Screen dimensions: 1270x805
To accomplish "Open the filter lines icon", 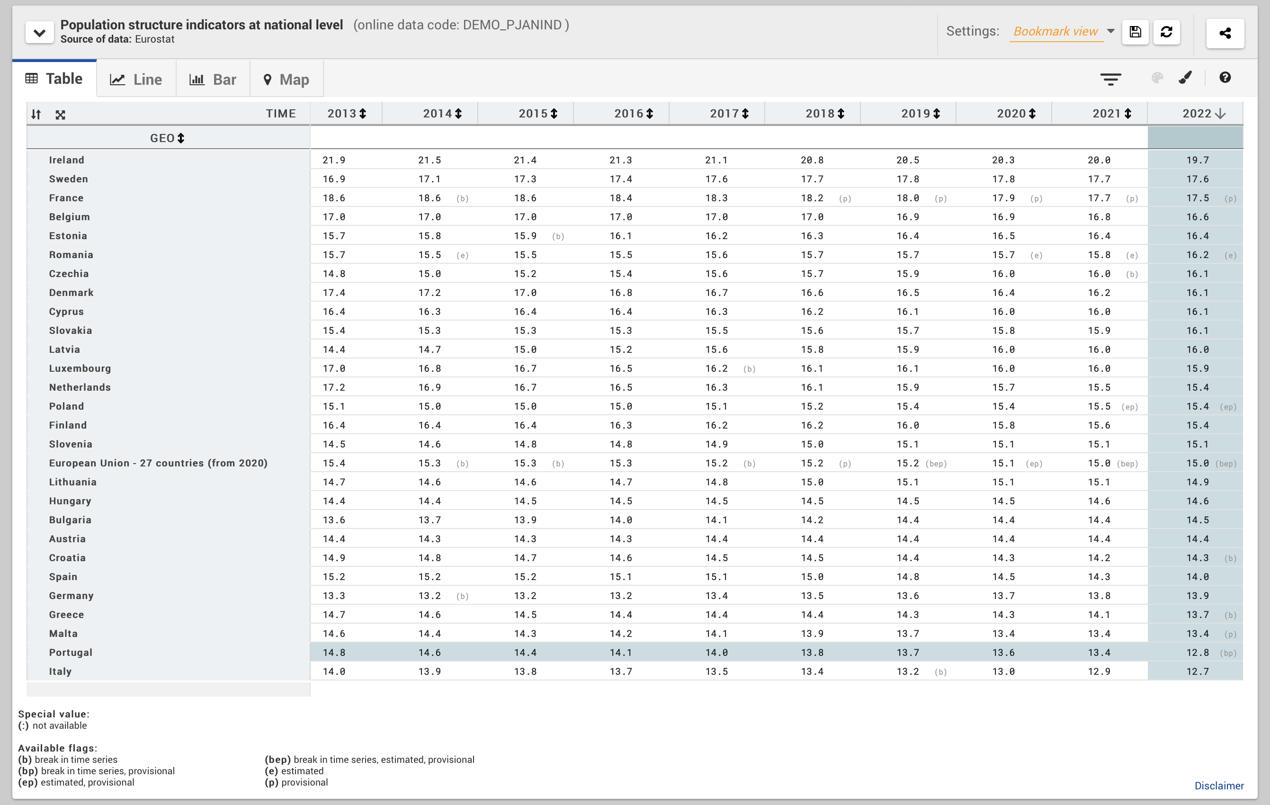I will click(1111, 79).
